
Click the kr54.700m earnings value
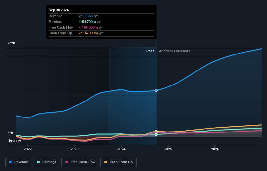click(87, 22)
